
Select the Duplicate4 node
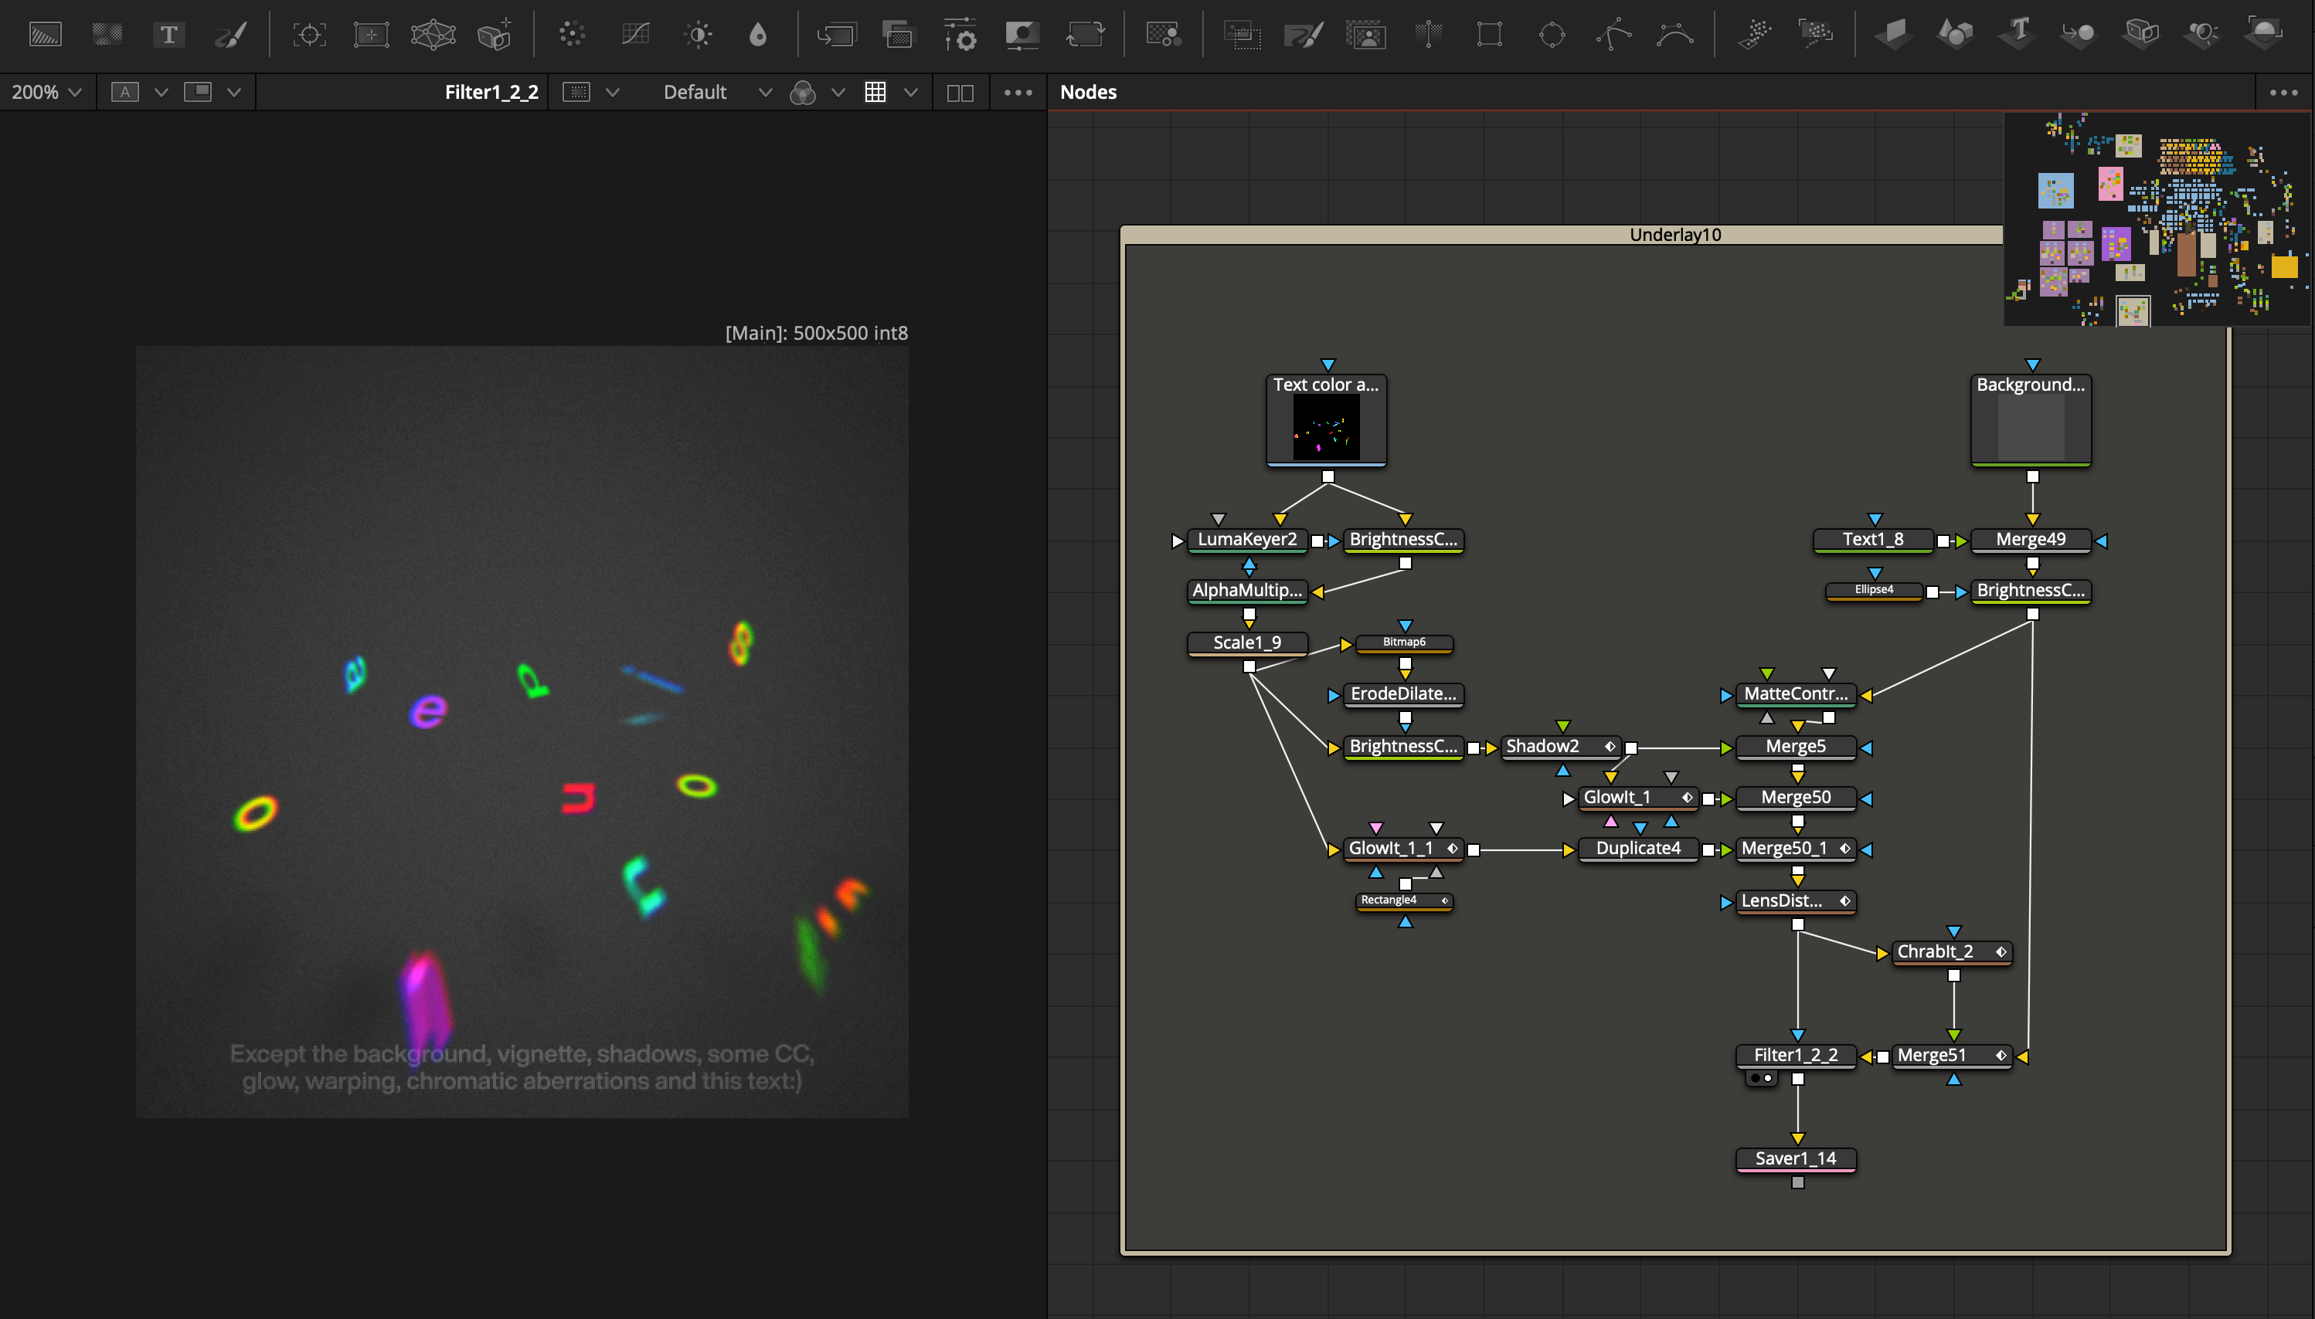pos(1638,849)
